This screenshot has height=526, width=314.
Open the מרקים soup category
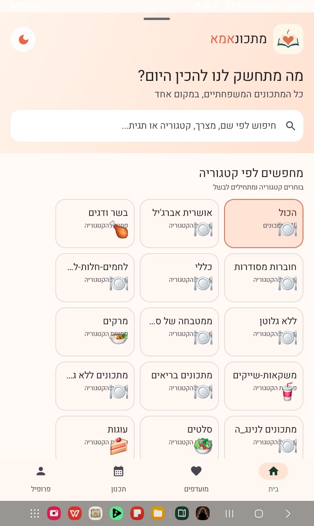[95, 332]
